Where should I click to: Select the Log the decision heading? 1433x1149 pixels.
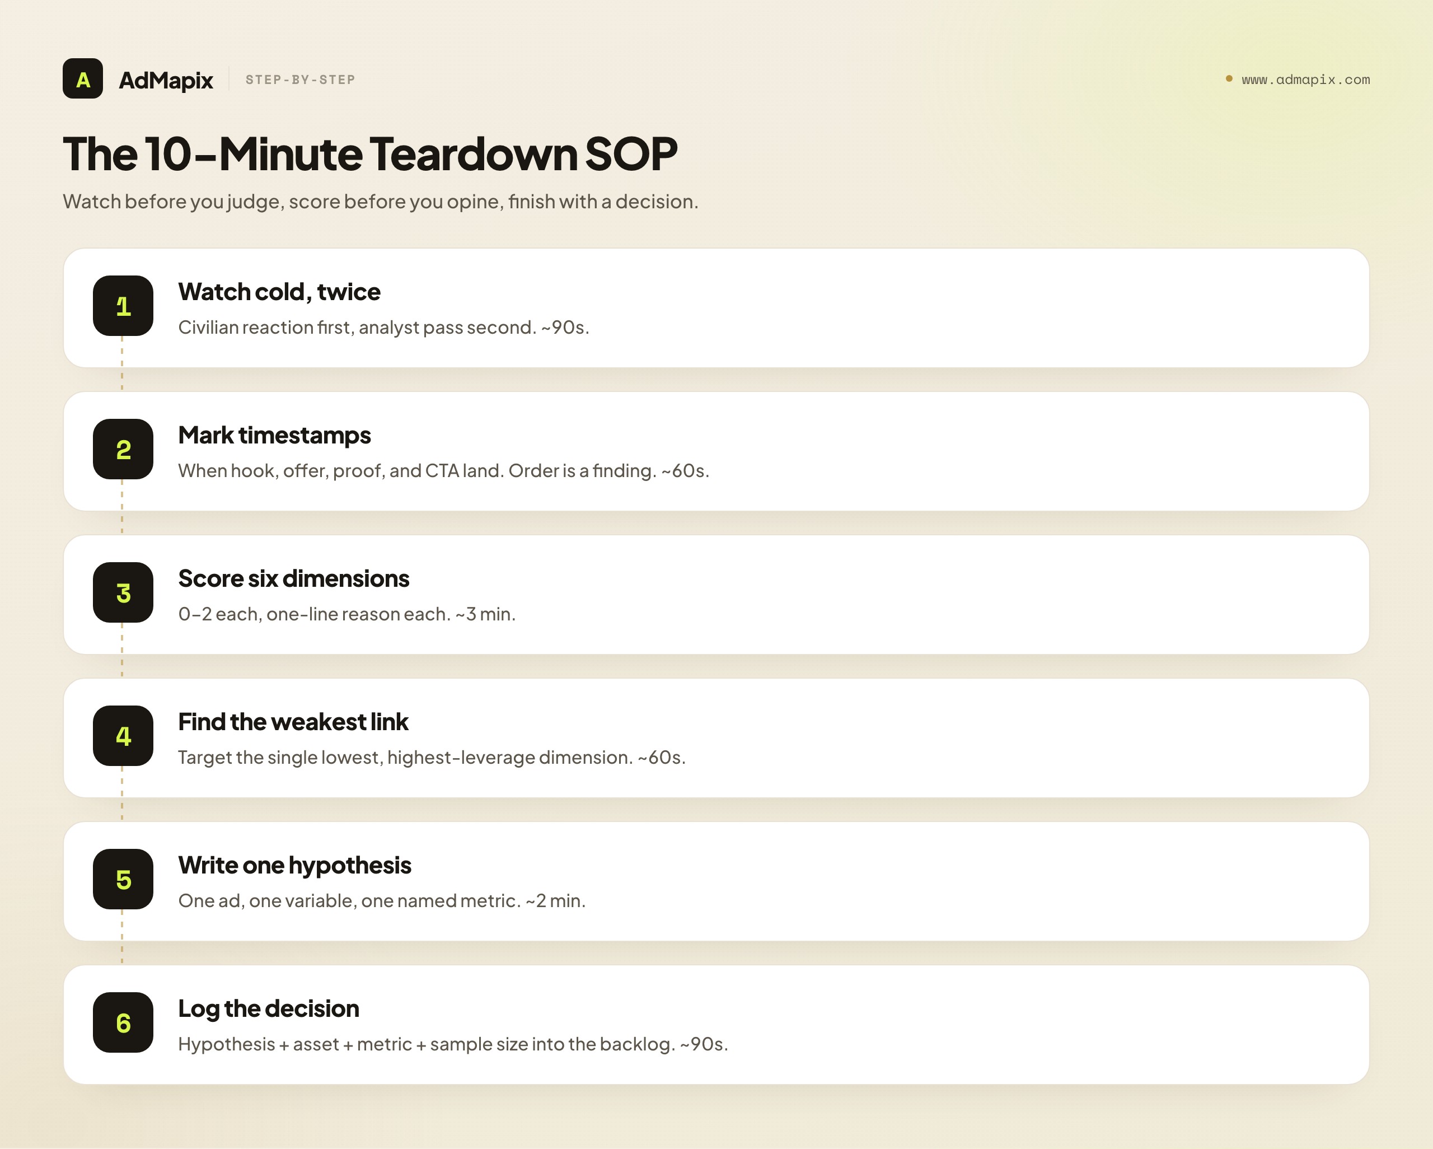(269, 1008)
